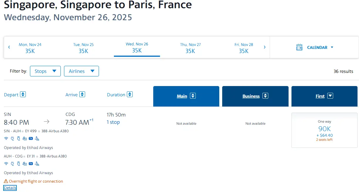Toggle the Depart column sort arrows
Screen dimensions: 359x192
[23, 95]
